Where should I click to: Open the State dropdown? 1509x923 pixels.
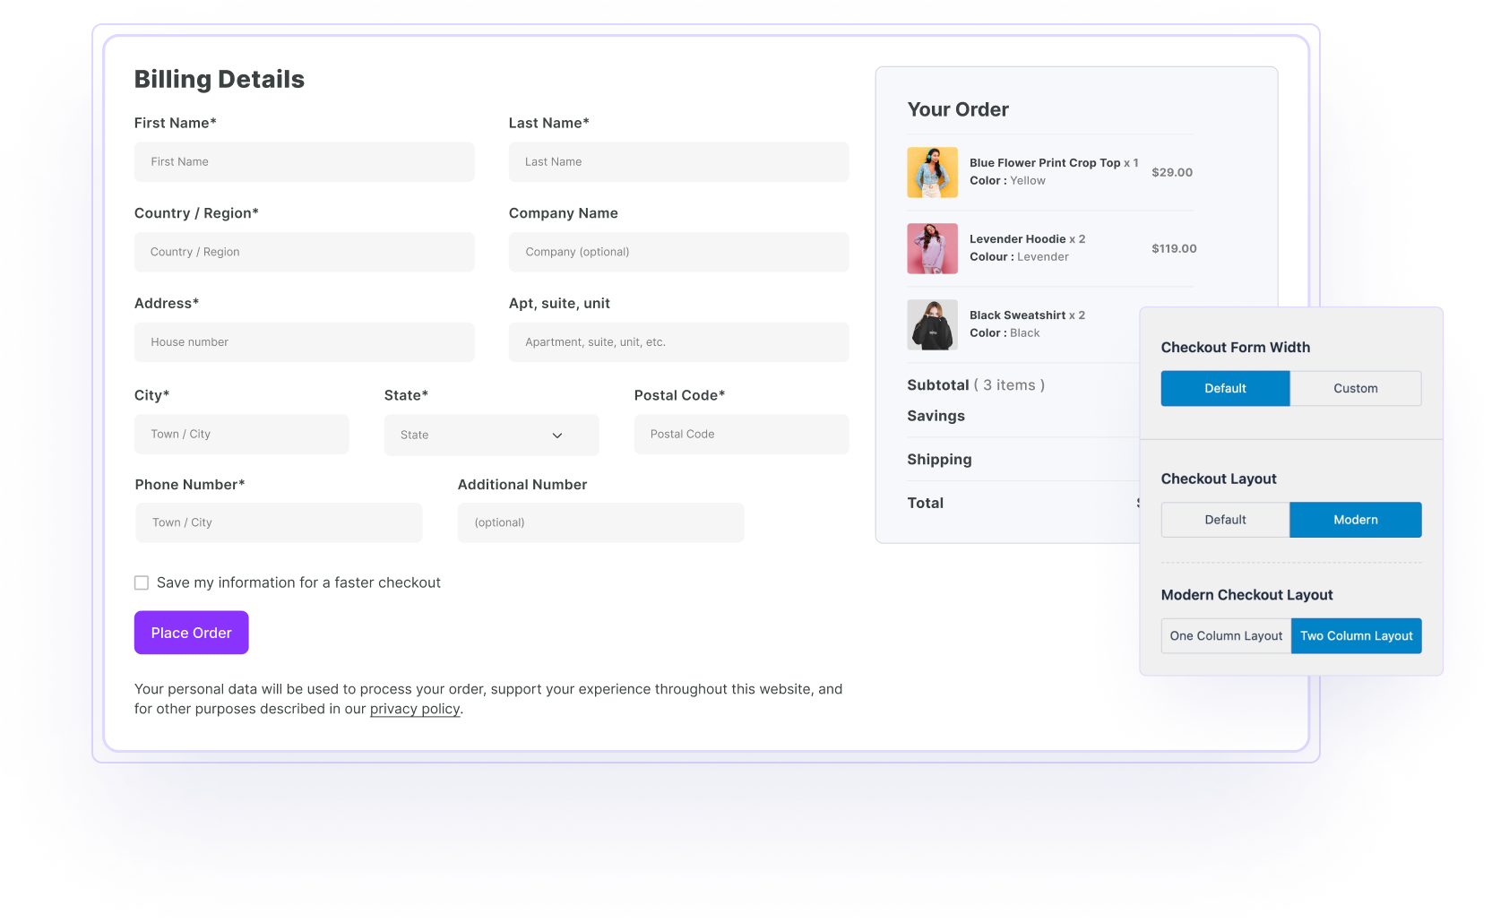[491, 435]
